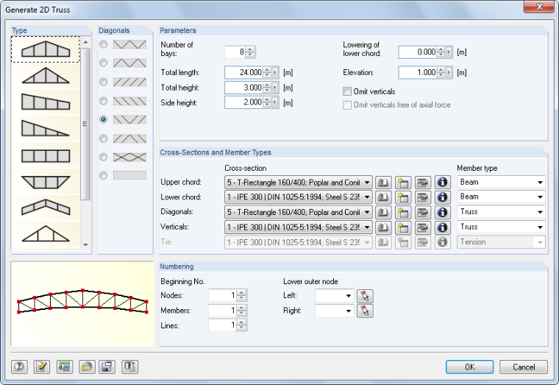Show info for Verticals cross-section
Image resolution: width=559 pixels, height=385 pixels.
coord(442,227)
